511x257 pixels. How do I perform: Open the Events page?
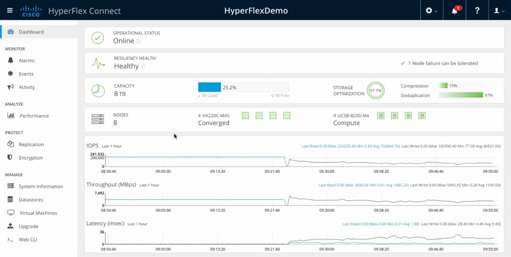click(x=26, y=74)
